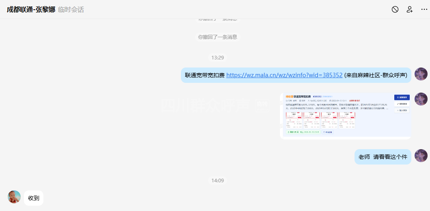Image resolution: width=430 pixels, height=211 pixels.
Task: Click the baby avatar beside 收到
Action: pos(14,197)
